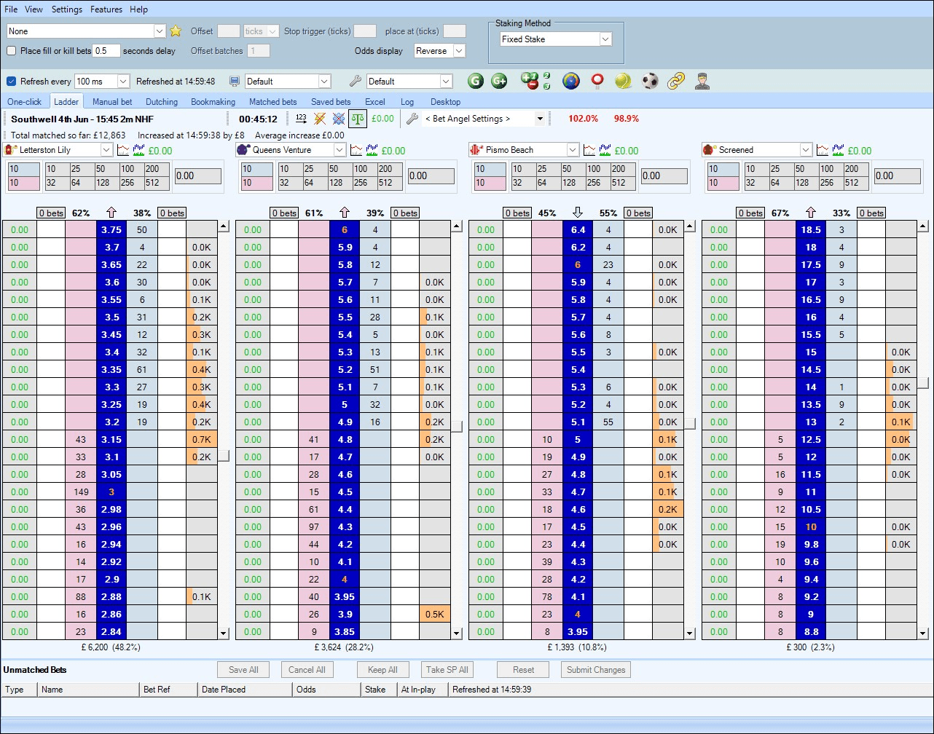Image resolution: width=934 pixels, height=734 pixels.
Task: Click the Take SP All button
Action: 447,669
